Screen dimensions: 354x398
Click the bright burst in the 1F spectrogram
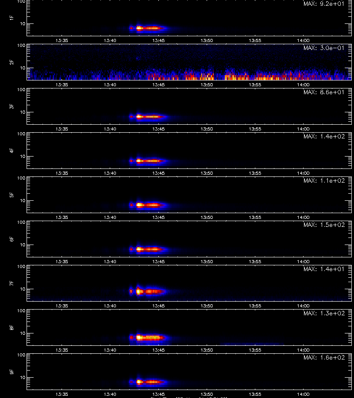tap(148, 28)
